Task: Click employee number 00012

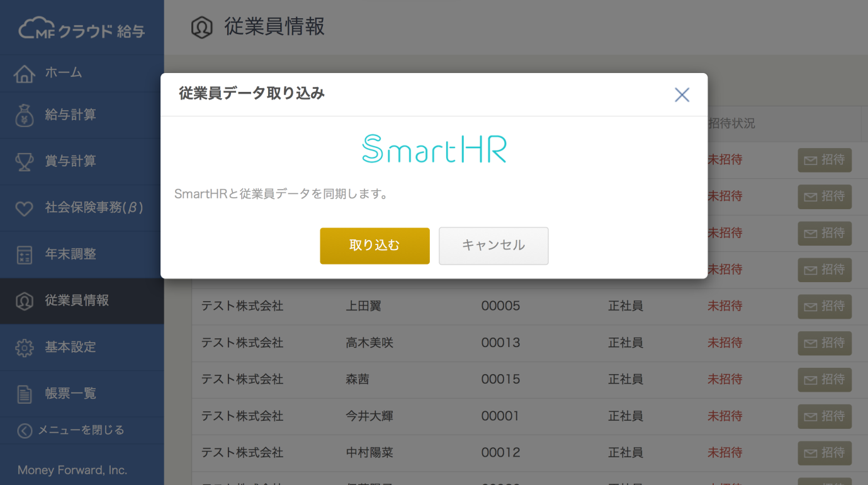Action: (x=501, y=453)
